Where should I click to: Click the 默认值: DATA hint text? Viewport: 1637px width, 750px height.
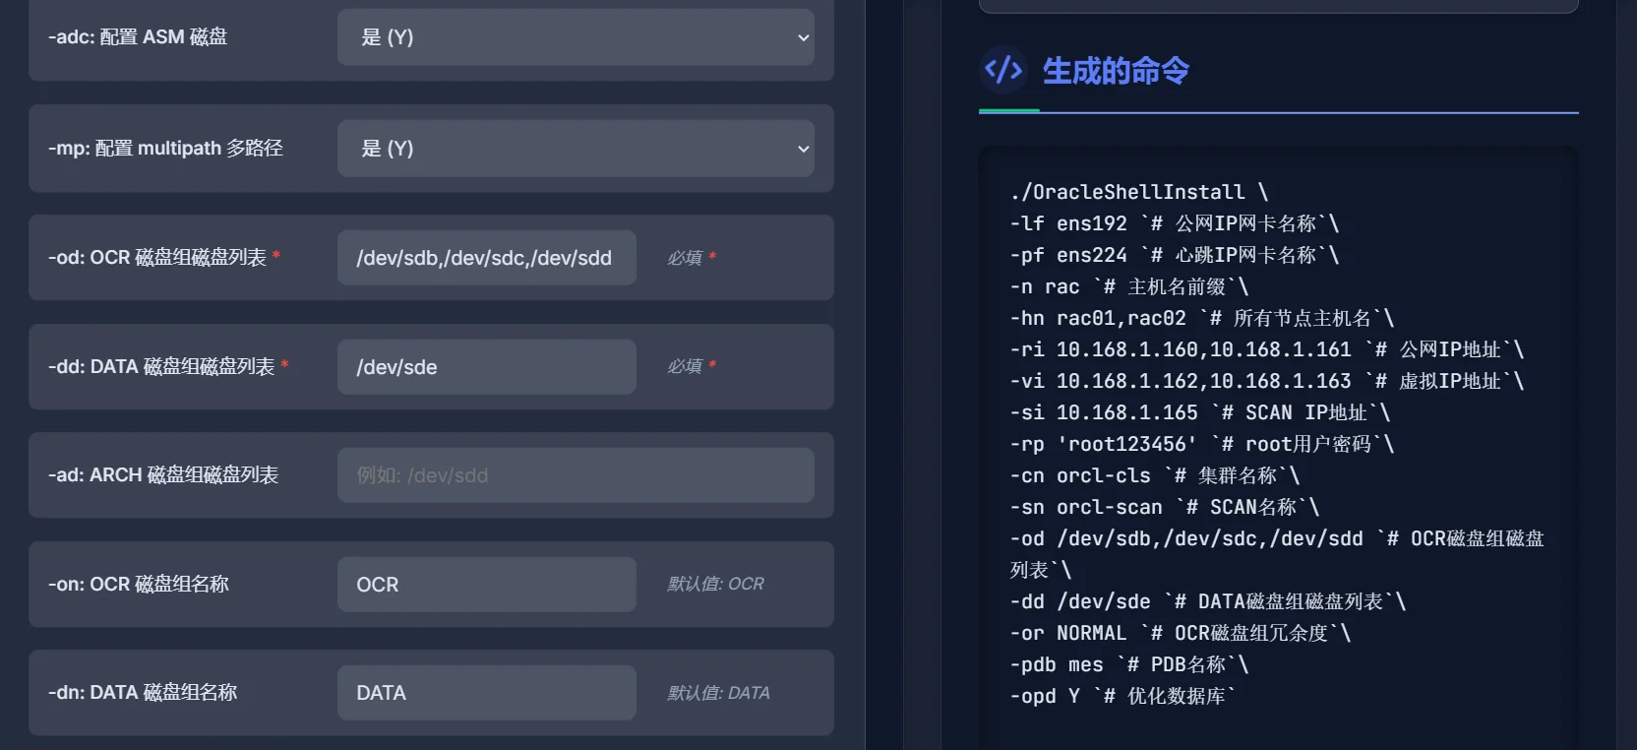pos(718,693)
